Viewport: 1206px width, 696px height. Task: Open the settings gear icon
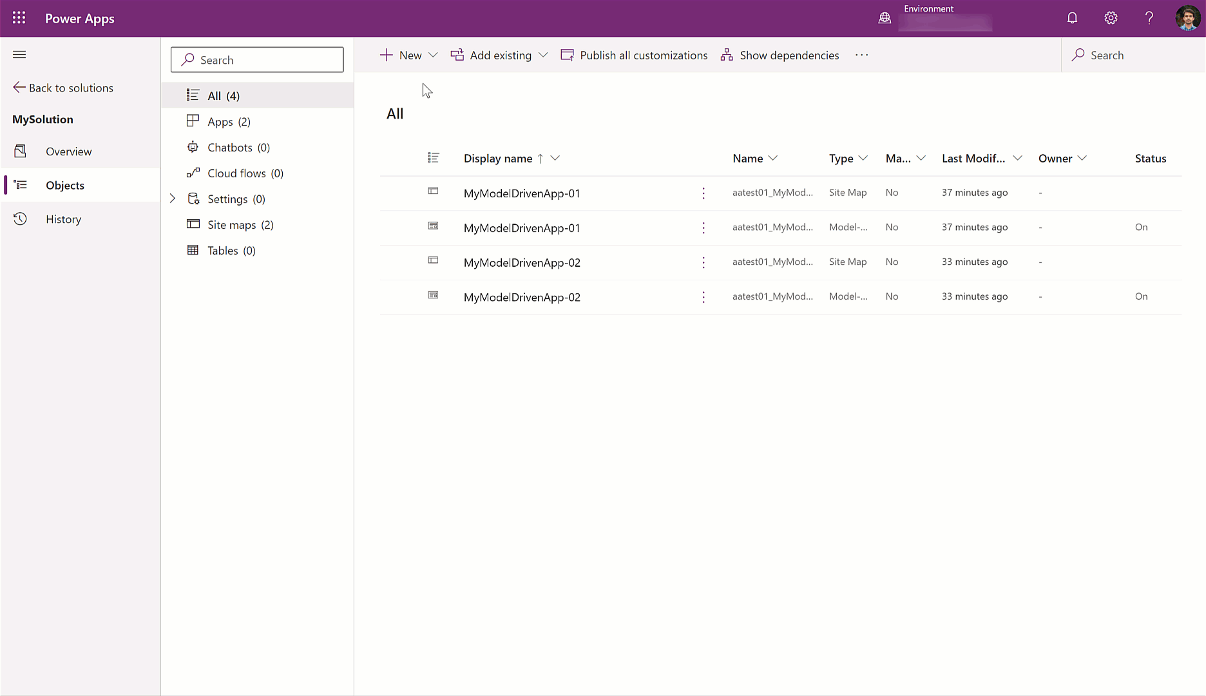click(x=1110, y=17)
